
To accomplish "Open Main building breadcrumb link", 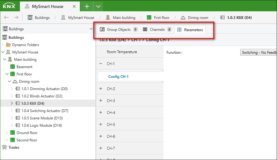I will (x=124, y=18).
